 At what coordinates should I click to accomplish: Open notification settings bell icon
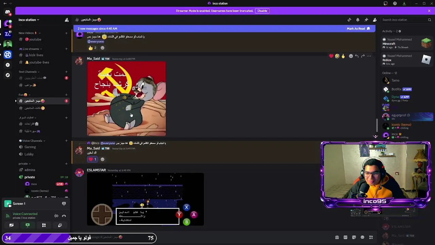358,20
